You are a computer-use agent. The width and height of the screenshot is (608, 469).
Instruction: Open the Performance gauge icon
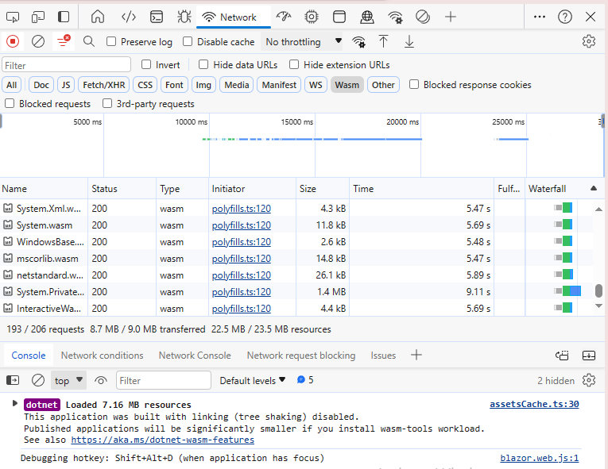click(x=284, y=17)
